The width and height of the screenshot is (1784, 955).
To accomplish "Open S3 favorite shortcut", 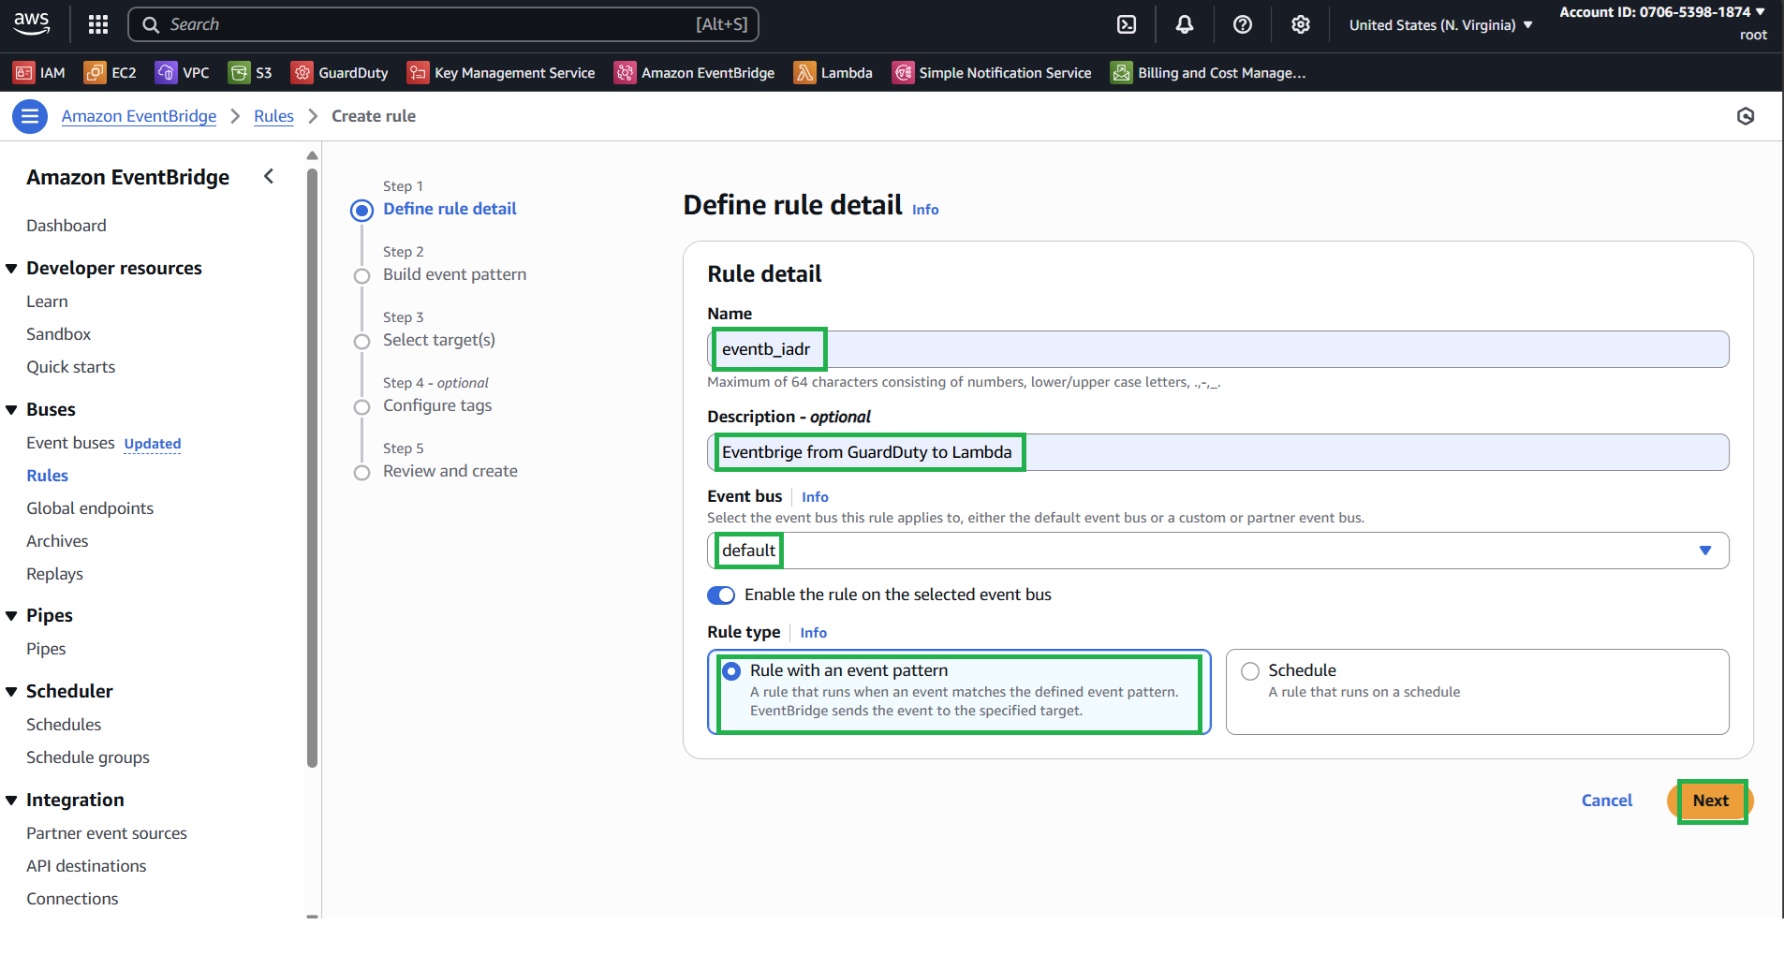I will pyautogui.click(x=251, y=73).
